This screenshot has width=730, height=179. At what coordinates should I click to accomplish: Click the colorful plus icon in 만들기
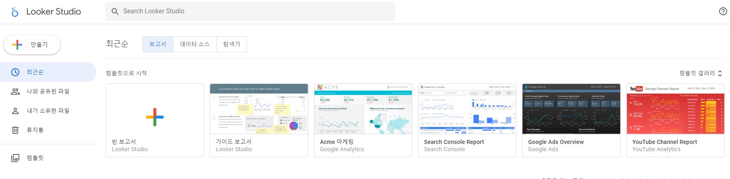17,45
